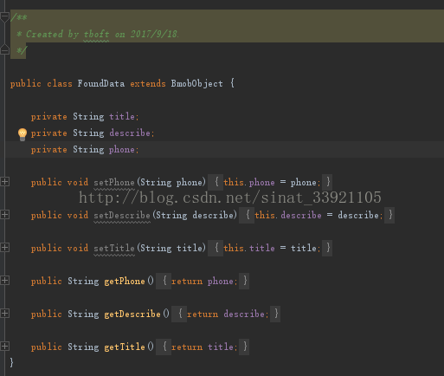Click the underlined tboft author name in the comment
444x376 pixels.
coord(96,35)
